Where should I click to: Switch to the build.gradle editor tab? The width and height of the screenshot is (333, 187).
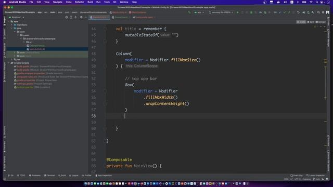tap(144, 17)
